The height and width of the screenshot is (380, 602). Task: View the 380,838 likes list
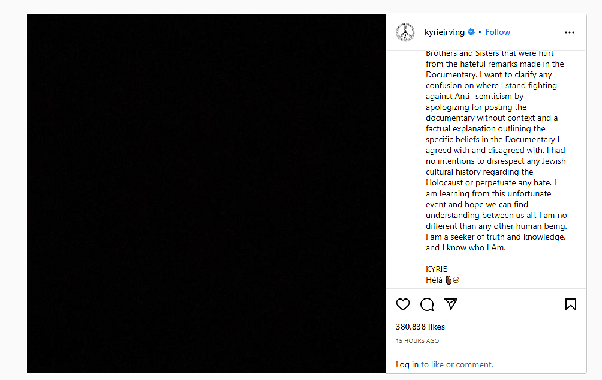pyautogui.click(x=420, y=327)
